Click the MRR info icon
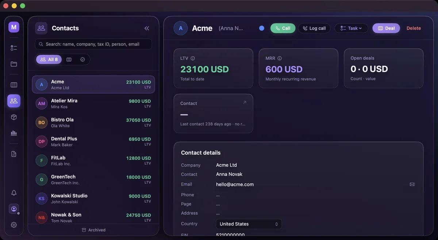This screenshot has width=438, height=240. pos(280,58)
